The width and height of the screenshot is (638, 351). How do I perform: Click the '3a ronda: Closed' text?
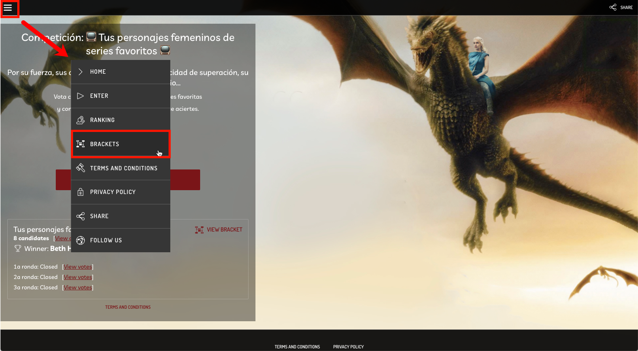coord(35,288)
